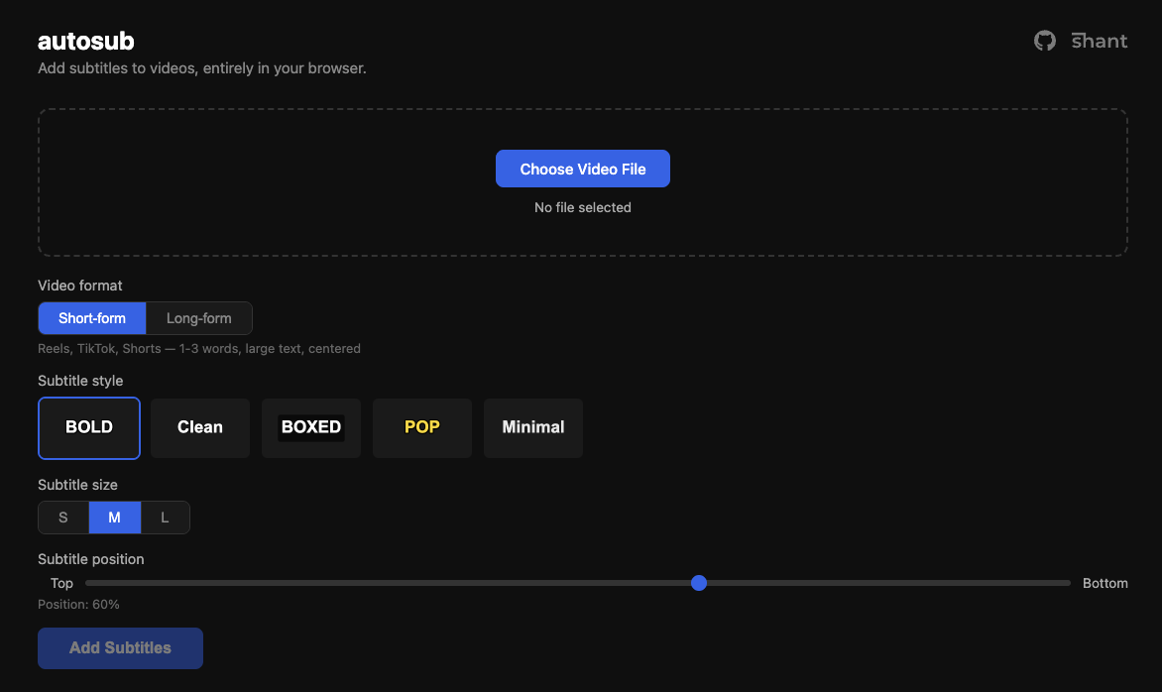Click the subtitle position slider handle
The height and width of the screenshot is (692, 1162).
699,583
